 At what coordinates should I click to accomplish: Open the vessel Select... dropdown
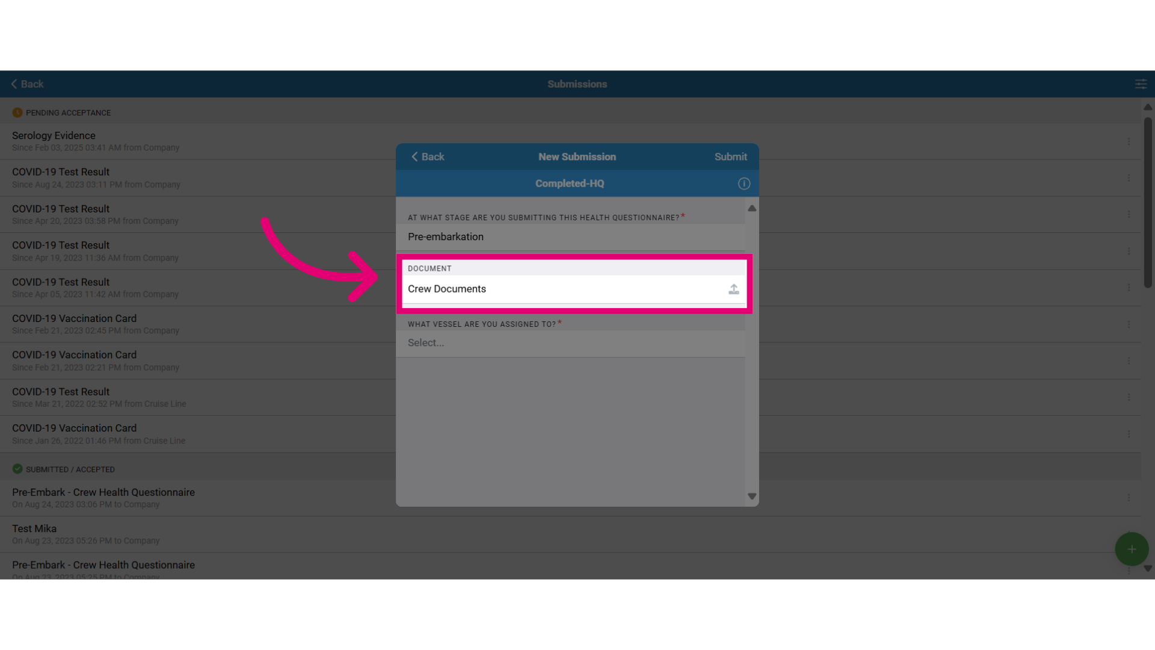coord(570,343)
